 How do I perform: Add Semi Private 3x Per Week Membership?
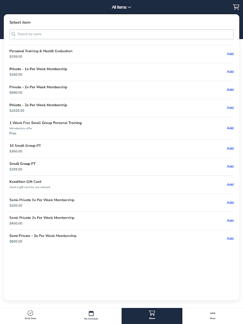point(230,239)
